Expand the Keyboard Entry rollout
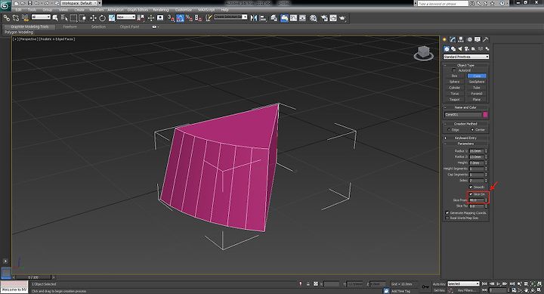This screenshot has width=544, height=294. point(465,138)
